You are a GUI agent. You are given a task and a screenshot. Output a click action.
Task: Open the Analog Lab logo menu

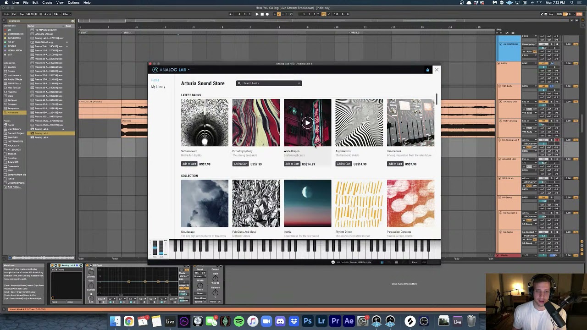171,70
